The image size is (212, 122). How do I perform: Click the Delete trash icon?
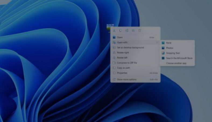[140, 30]
